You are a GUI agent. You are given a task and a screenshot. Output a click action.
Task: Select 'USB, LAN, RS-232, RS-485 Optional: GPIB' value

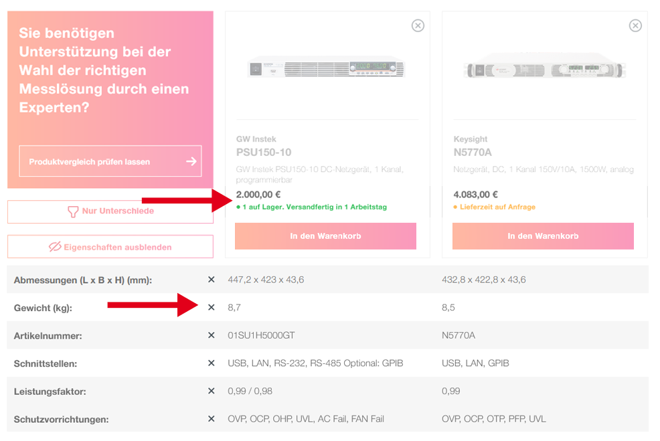pyautogui.click(x=315, y=363)
